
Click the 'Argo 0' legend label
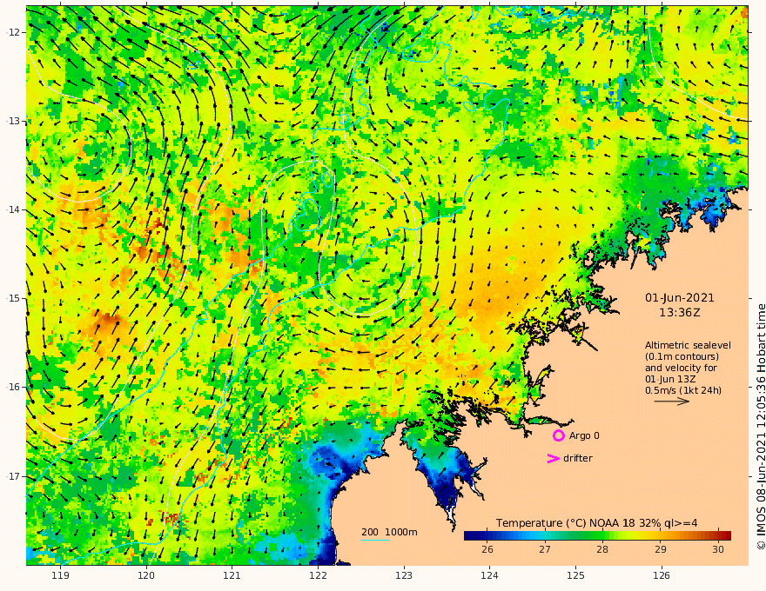pos(584,436)
